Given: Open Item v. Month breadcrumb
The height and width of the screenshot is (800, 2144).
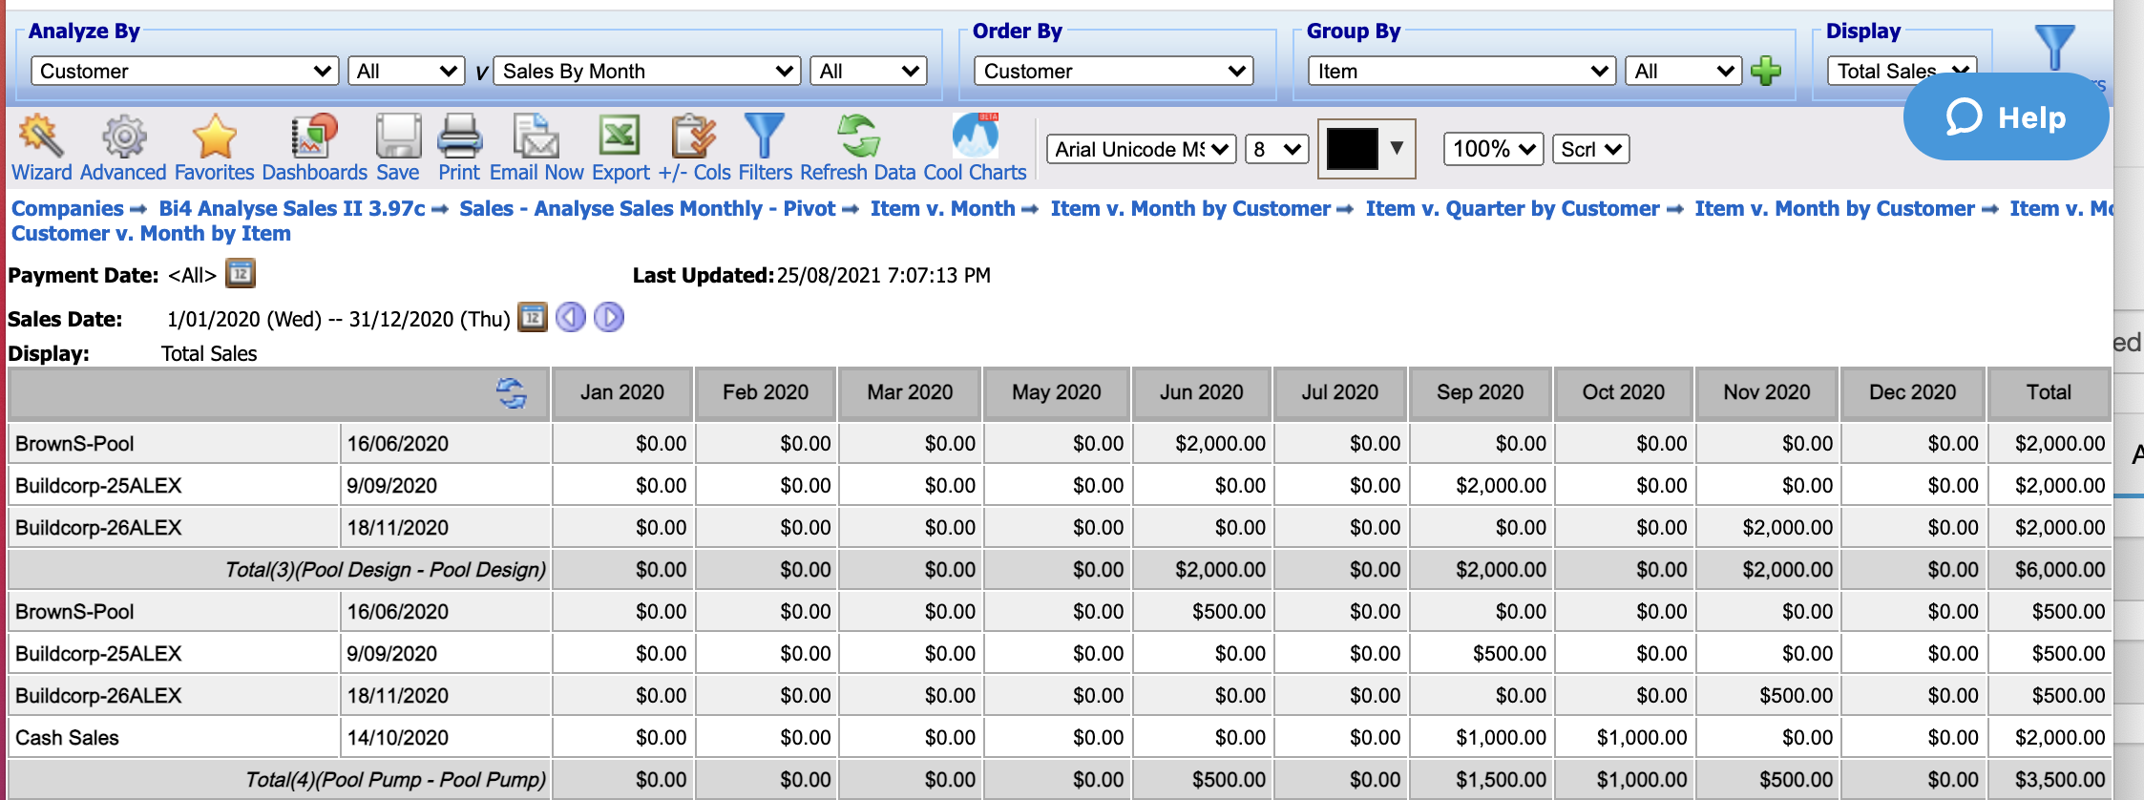Looking at the screenshot, I should click(x=943, y=208).
